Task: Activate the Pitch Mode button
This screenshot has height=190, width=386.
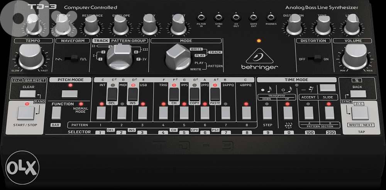Action: point(69,94)
